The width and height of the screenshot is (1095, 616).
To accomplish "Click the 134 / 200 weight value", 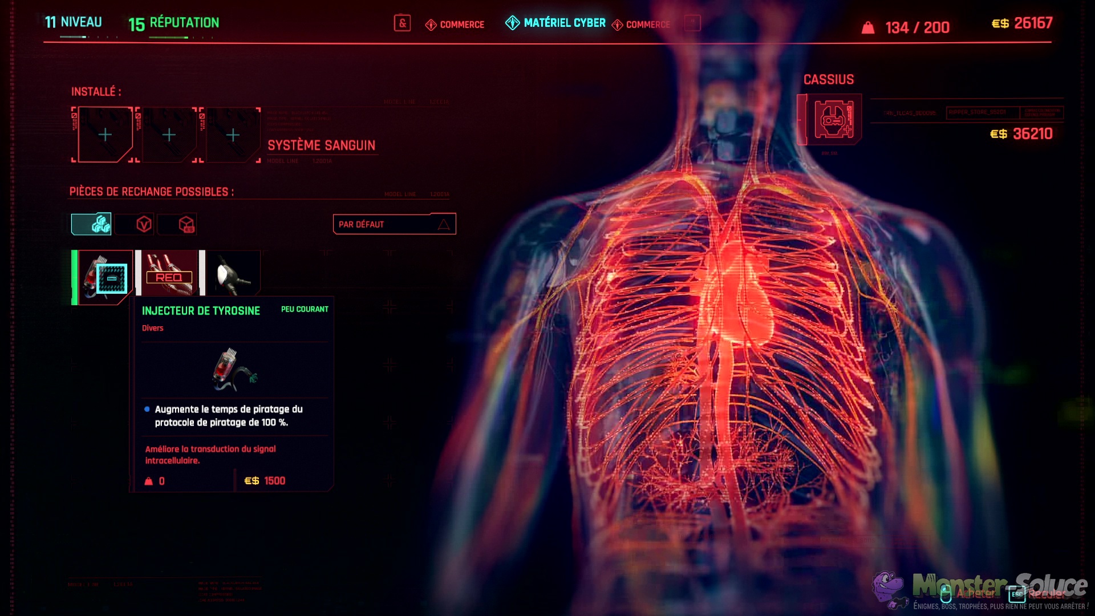I will point(917,27).
